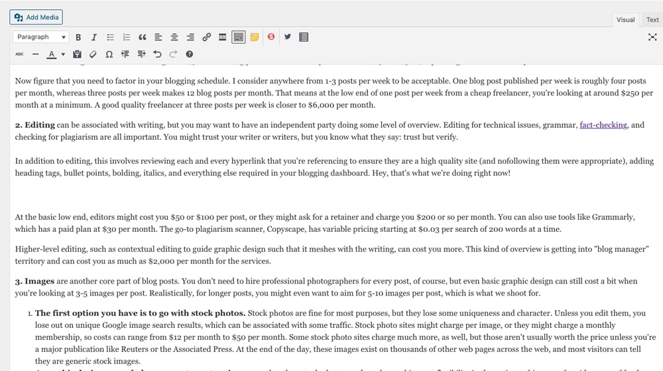Image resolution: width=663 pixels, height=371 pixels.
Task: Click paragraph starting 'At the basic low end'
Action: tap(325, 223)
